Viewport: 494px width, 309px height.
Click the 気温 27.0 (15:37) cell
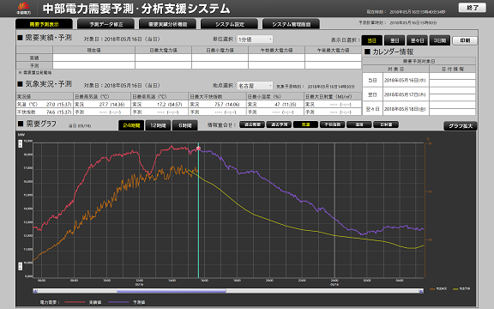coord(44,104)
